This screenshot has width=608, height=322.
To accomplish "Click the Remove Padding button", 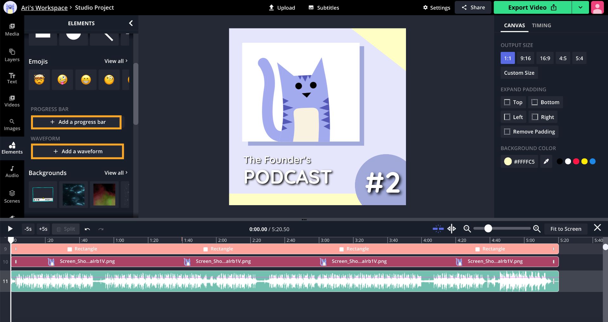I will pyautogui.click(x=529, y=132).
